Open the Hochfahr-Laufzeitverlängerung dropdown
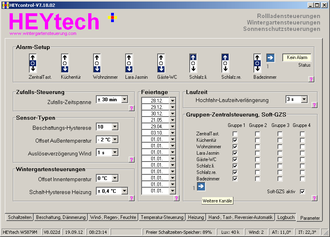Screen dimensions: 330x237 (x=304, y=99)
